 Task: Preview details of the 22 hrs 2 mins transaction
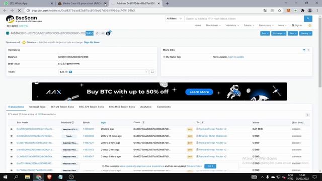12,143
